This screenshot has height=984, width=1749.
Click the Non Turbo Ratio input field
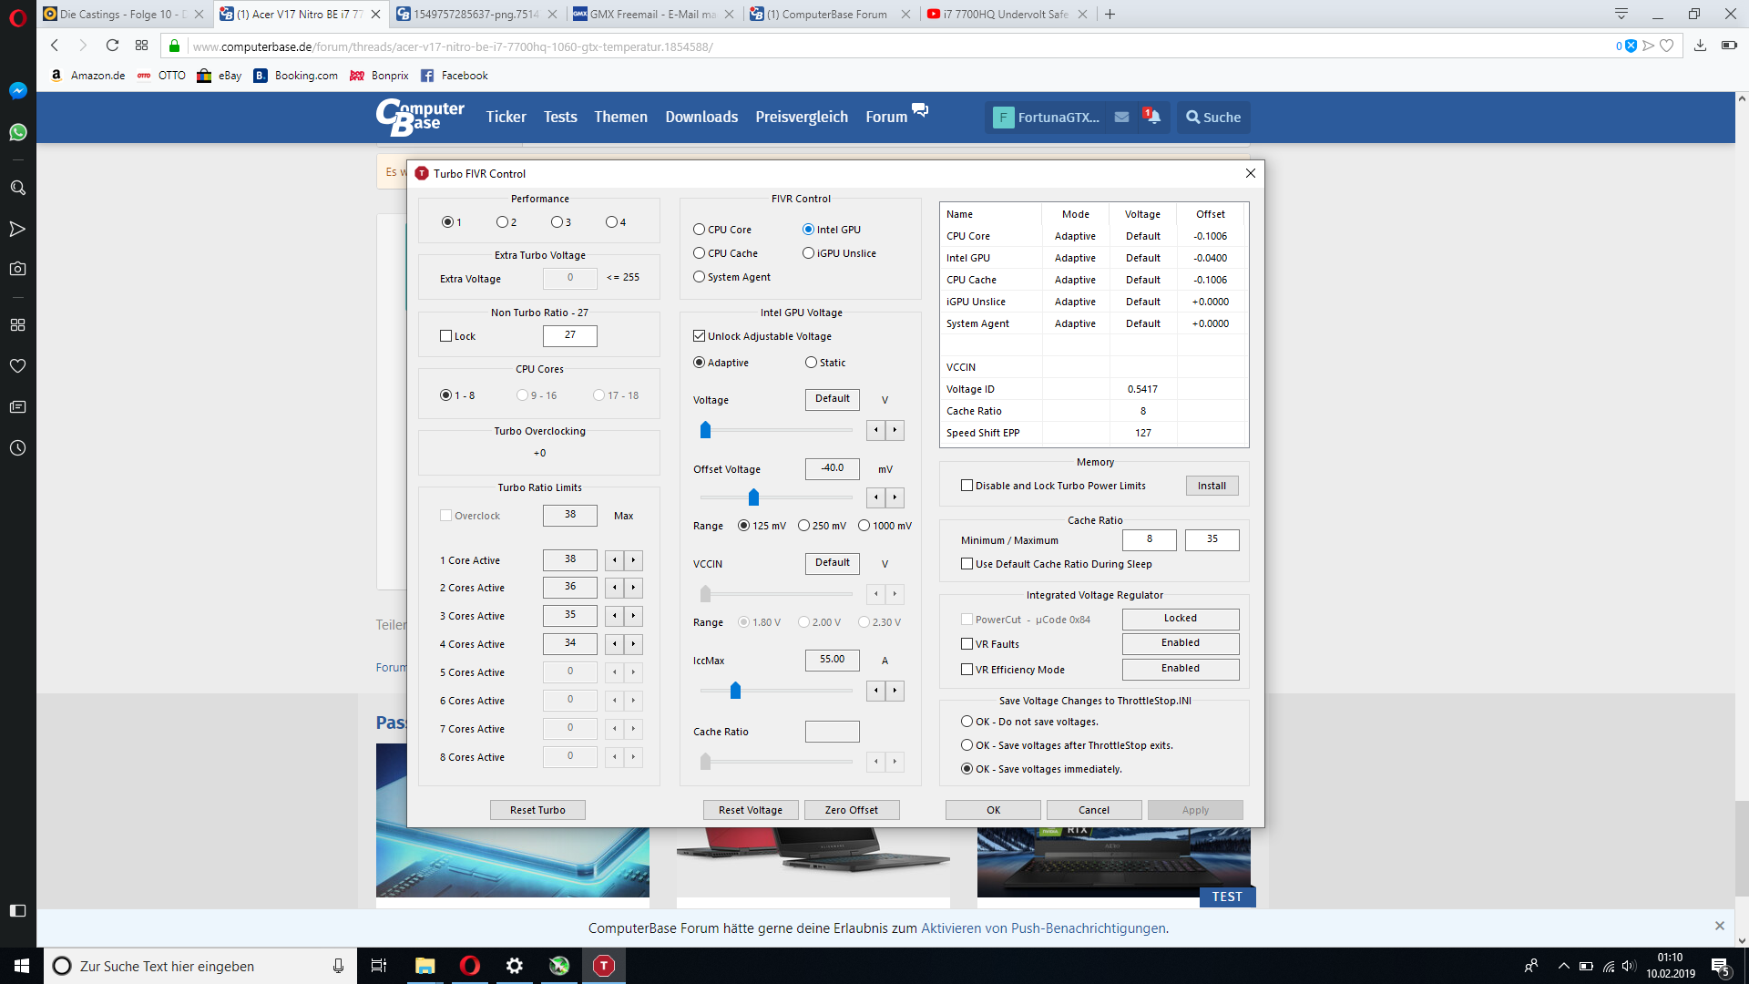[x=569, y=335]
